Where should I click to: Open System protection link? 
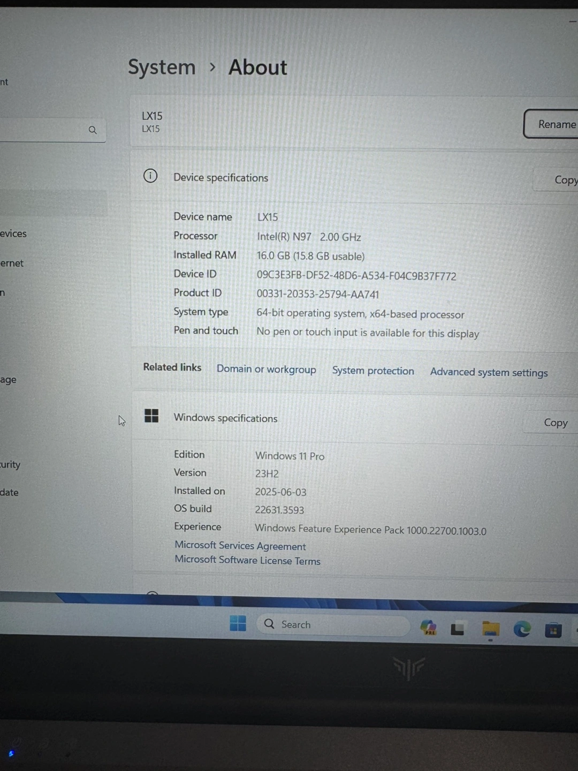[373, 371]
